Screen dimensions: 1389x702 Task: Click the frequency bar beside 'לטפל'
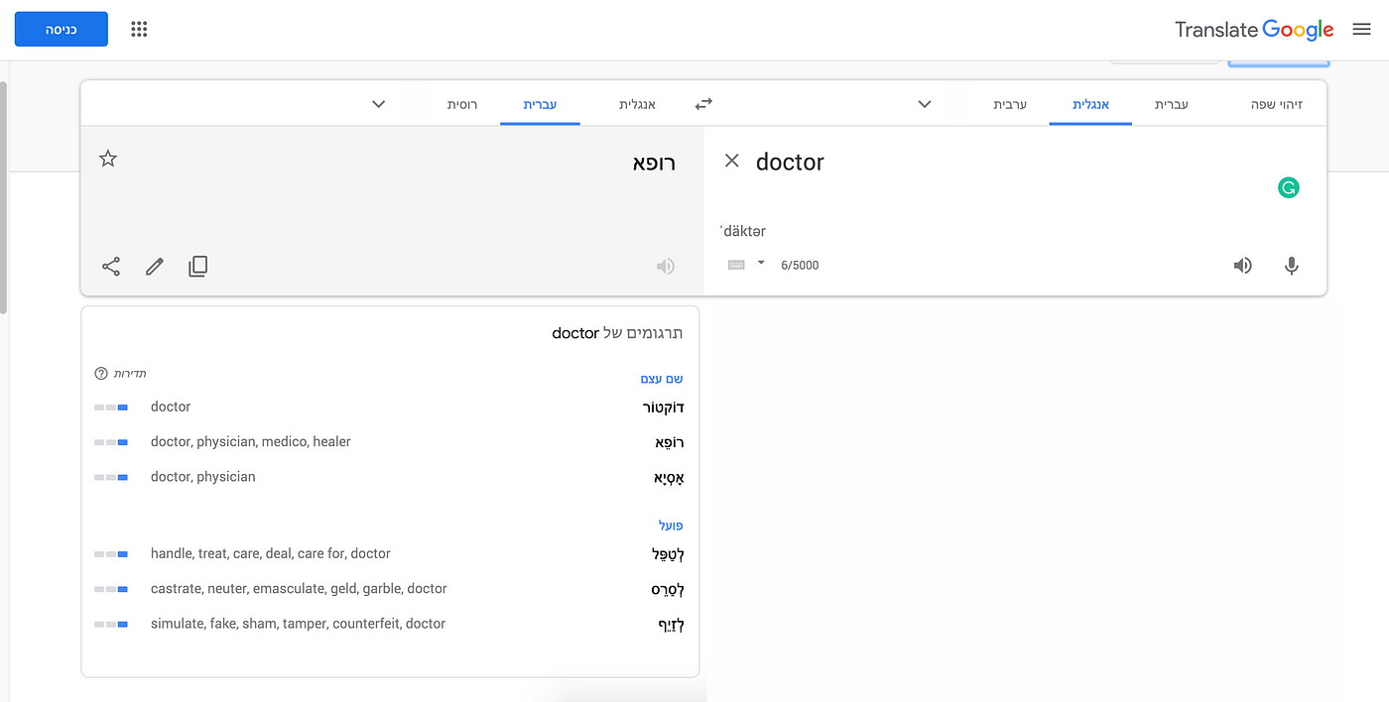(x=111, y=554)
